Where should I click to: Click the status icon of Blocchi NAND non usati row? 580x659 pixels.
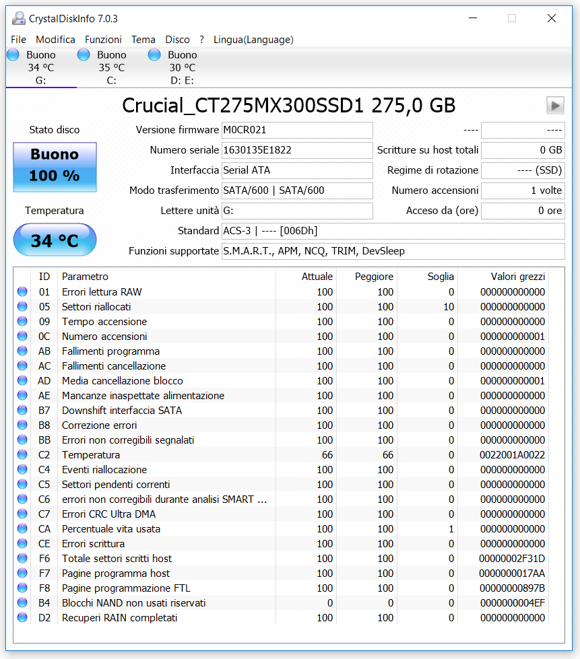pyautogui.click(x=22, y=602)
